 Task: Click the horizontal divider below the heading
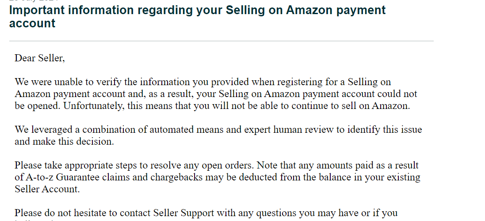point(221,41)
